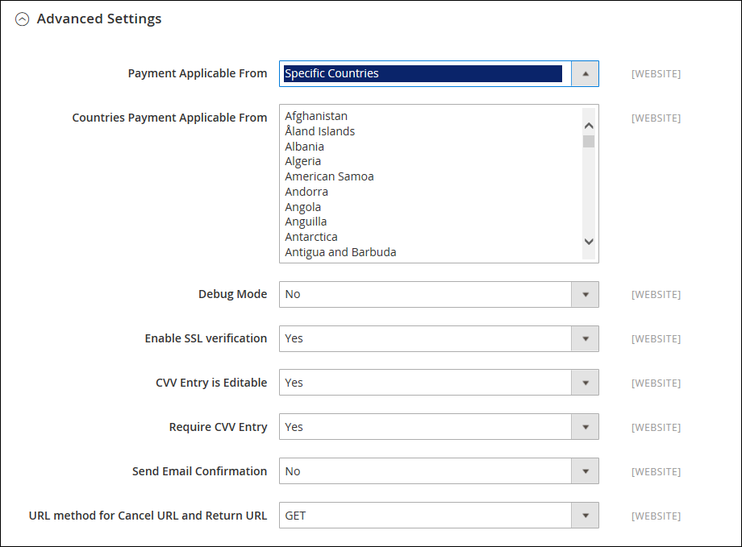Select Åland Islands in the countries list
742x547 pixels.
click(x=319, y=131)
